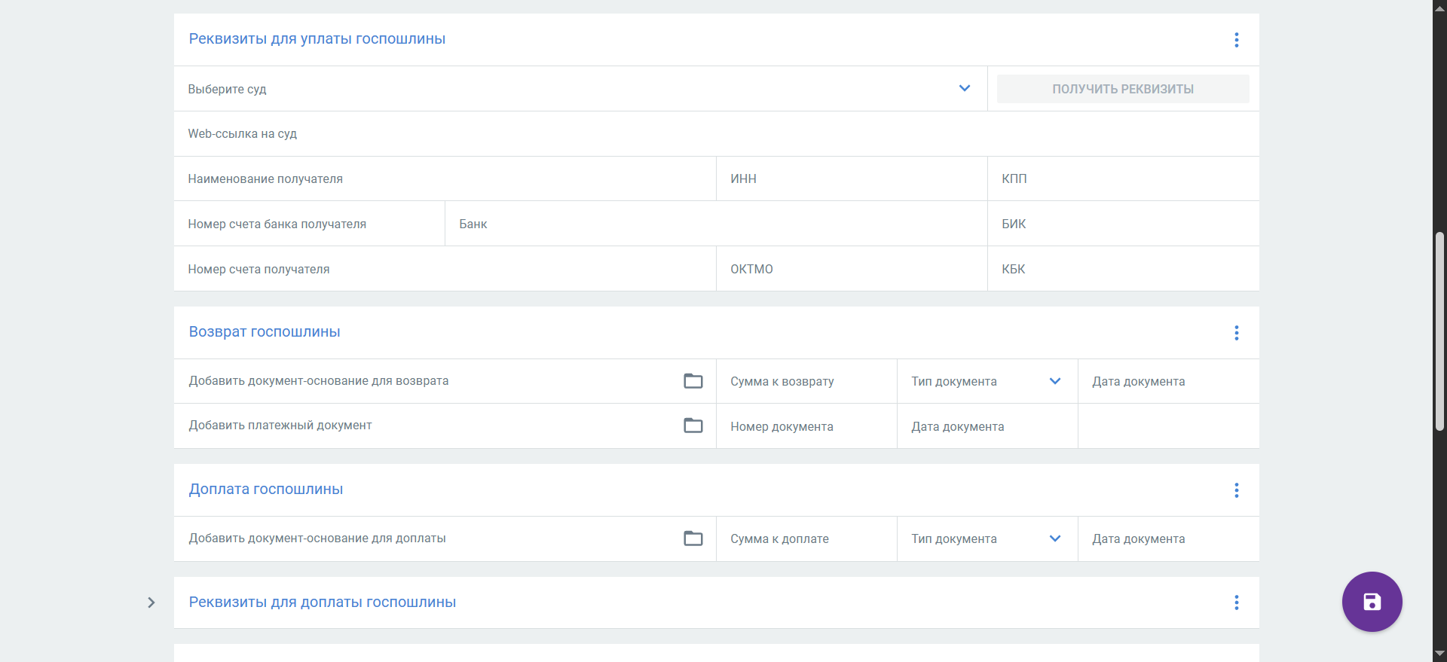The width and height of the screenshot is (1447, 662).
Task: Open three-dot menu of Возврат госпошлины section
Action: click(1236, 333)
